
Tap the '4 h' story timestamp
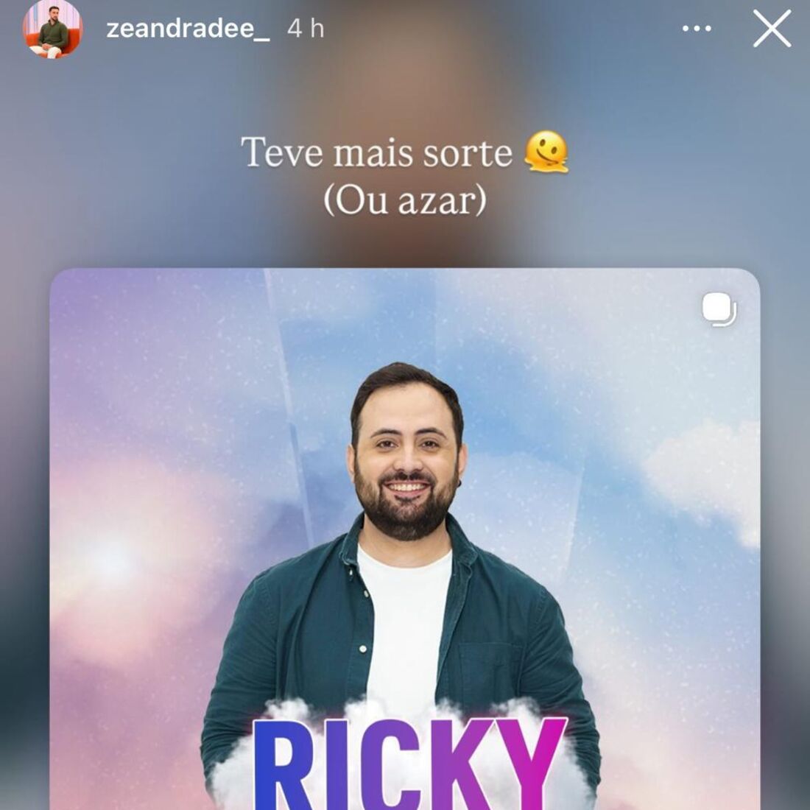(x=306, y=29)
